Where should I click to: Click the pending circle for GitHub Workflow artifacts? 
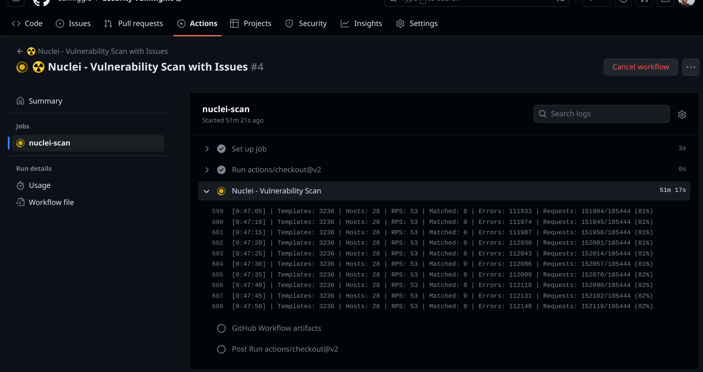(x=221, y=329)
